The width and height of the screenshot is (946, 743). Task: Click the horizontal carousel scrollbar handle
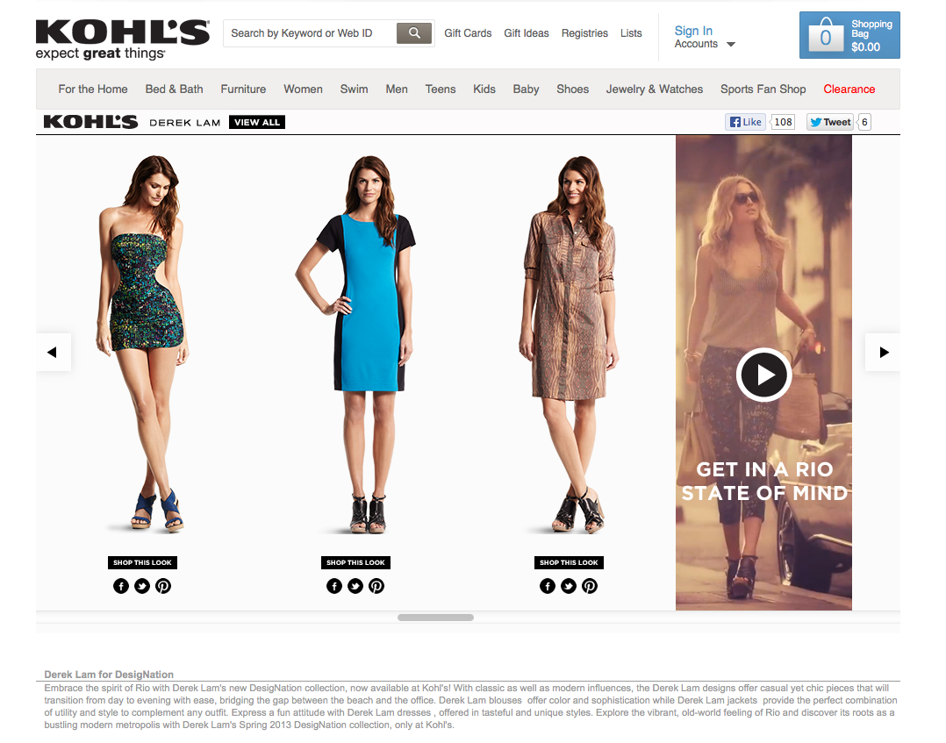(435, 618)
